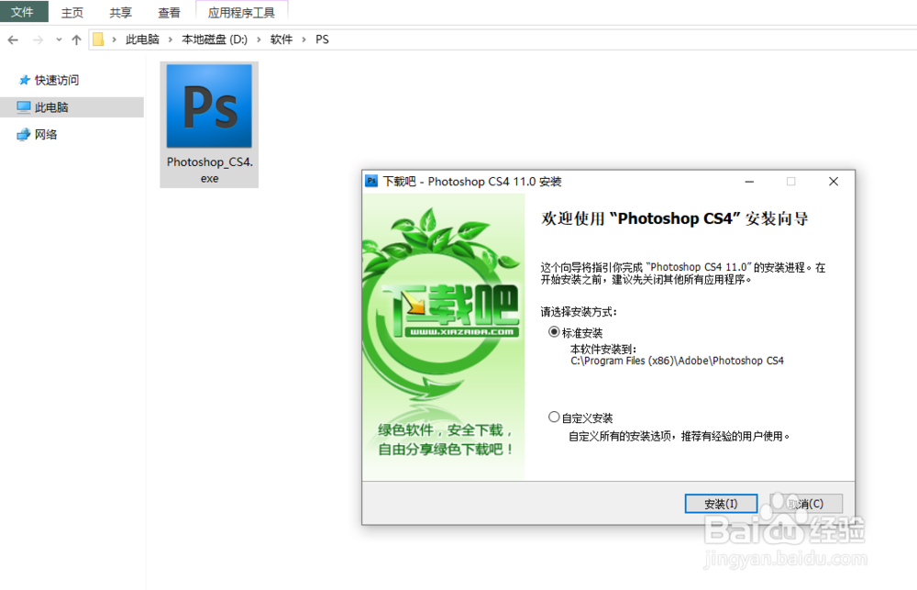This screenshot has height=590, width=917.
Task: Click 本地磁盘 (D:) breadcrumb
Action: tap(214, 39)
